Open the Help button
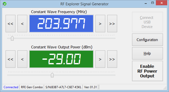Image resolution: width=169 pixels, height=92 pixels. coord(147,53)
